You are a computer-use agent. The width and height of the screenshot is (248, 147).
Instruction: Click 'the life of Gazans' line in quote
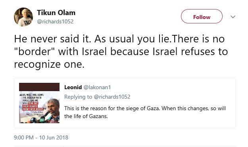point(86,116)
